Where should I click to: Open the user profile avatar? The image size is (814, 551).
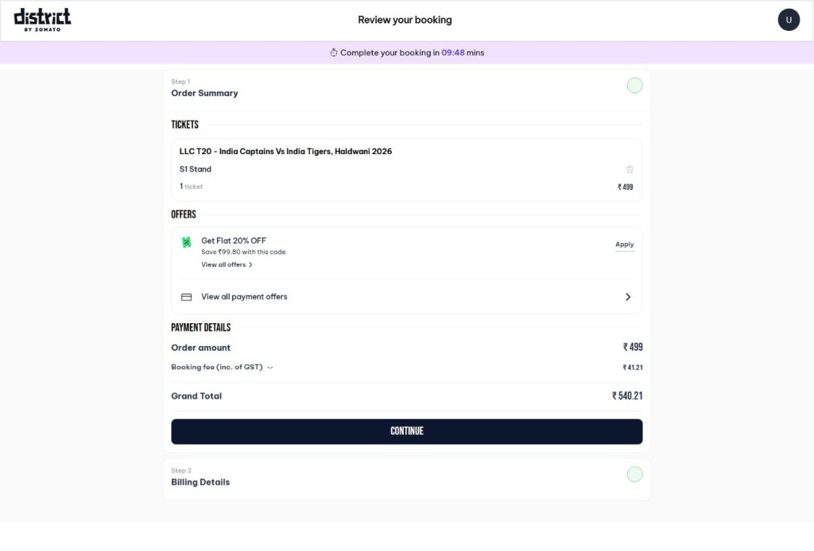click(x=789, y=19)
